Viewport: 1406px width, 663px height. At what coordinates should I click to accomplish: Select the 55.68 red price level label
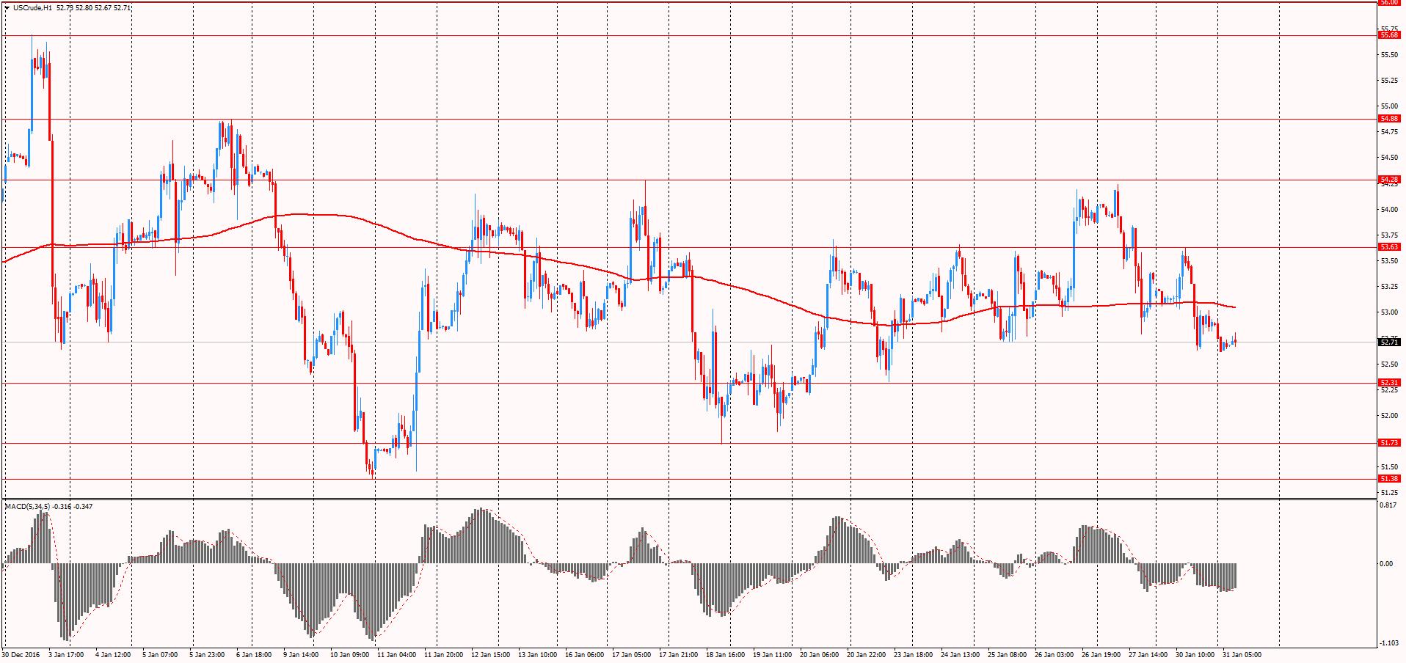(x=1388, y=35)
